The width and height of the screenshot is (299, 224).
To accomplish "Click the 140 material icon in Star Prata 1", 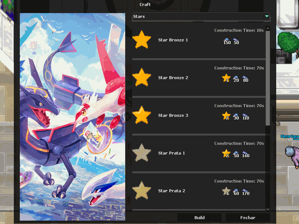I will tap(246, 154).
